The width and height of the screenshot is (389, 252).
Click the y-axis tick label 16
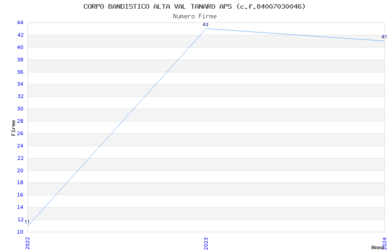(x=20, y=195)
